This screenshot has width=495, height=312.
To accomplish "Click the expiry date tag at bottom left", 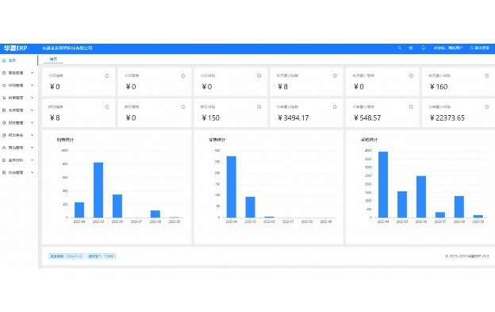I will [x=66, y=256].
